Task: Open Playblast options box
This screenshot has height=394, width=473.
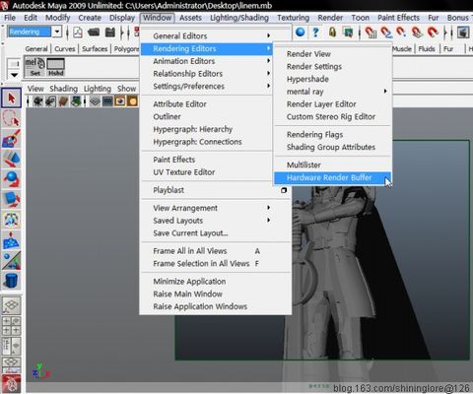Action: (x=284, y=190)
